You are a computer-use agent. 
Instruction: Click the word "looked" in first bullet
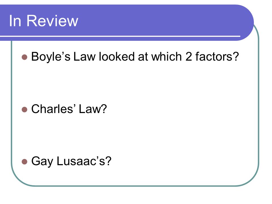pyautogui.click(x=116, y=57)
